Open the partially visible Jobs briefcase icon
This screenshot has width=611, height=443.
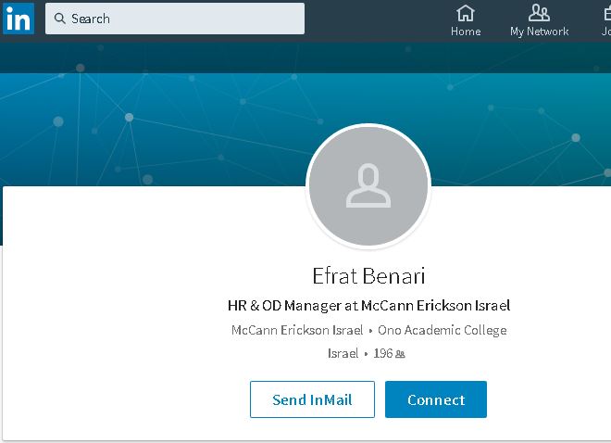[x=605, y=13]
